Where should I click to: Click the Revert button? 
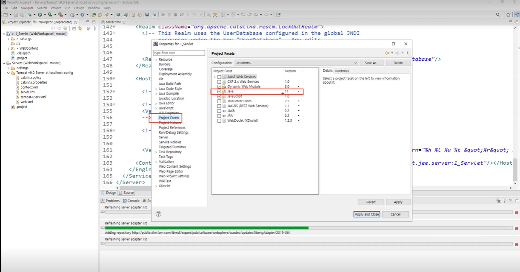[x=371, y=202]
